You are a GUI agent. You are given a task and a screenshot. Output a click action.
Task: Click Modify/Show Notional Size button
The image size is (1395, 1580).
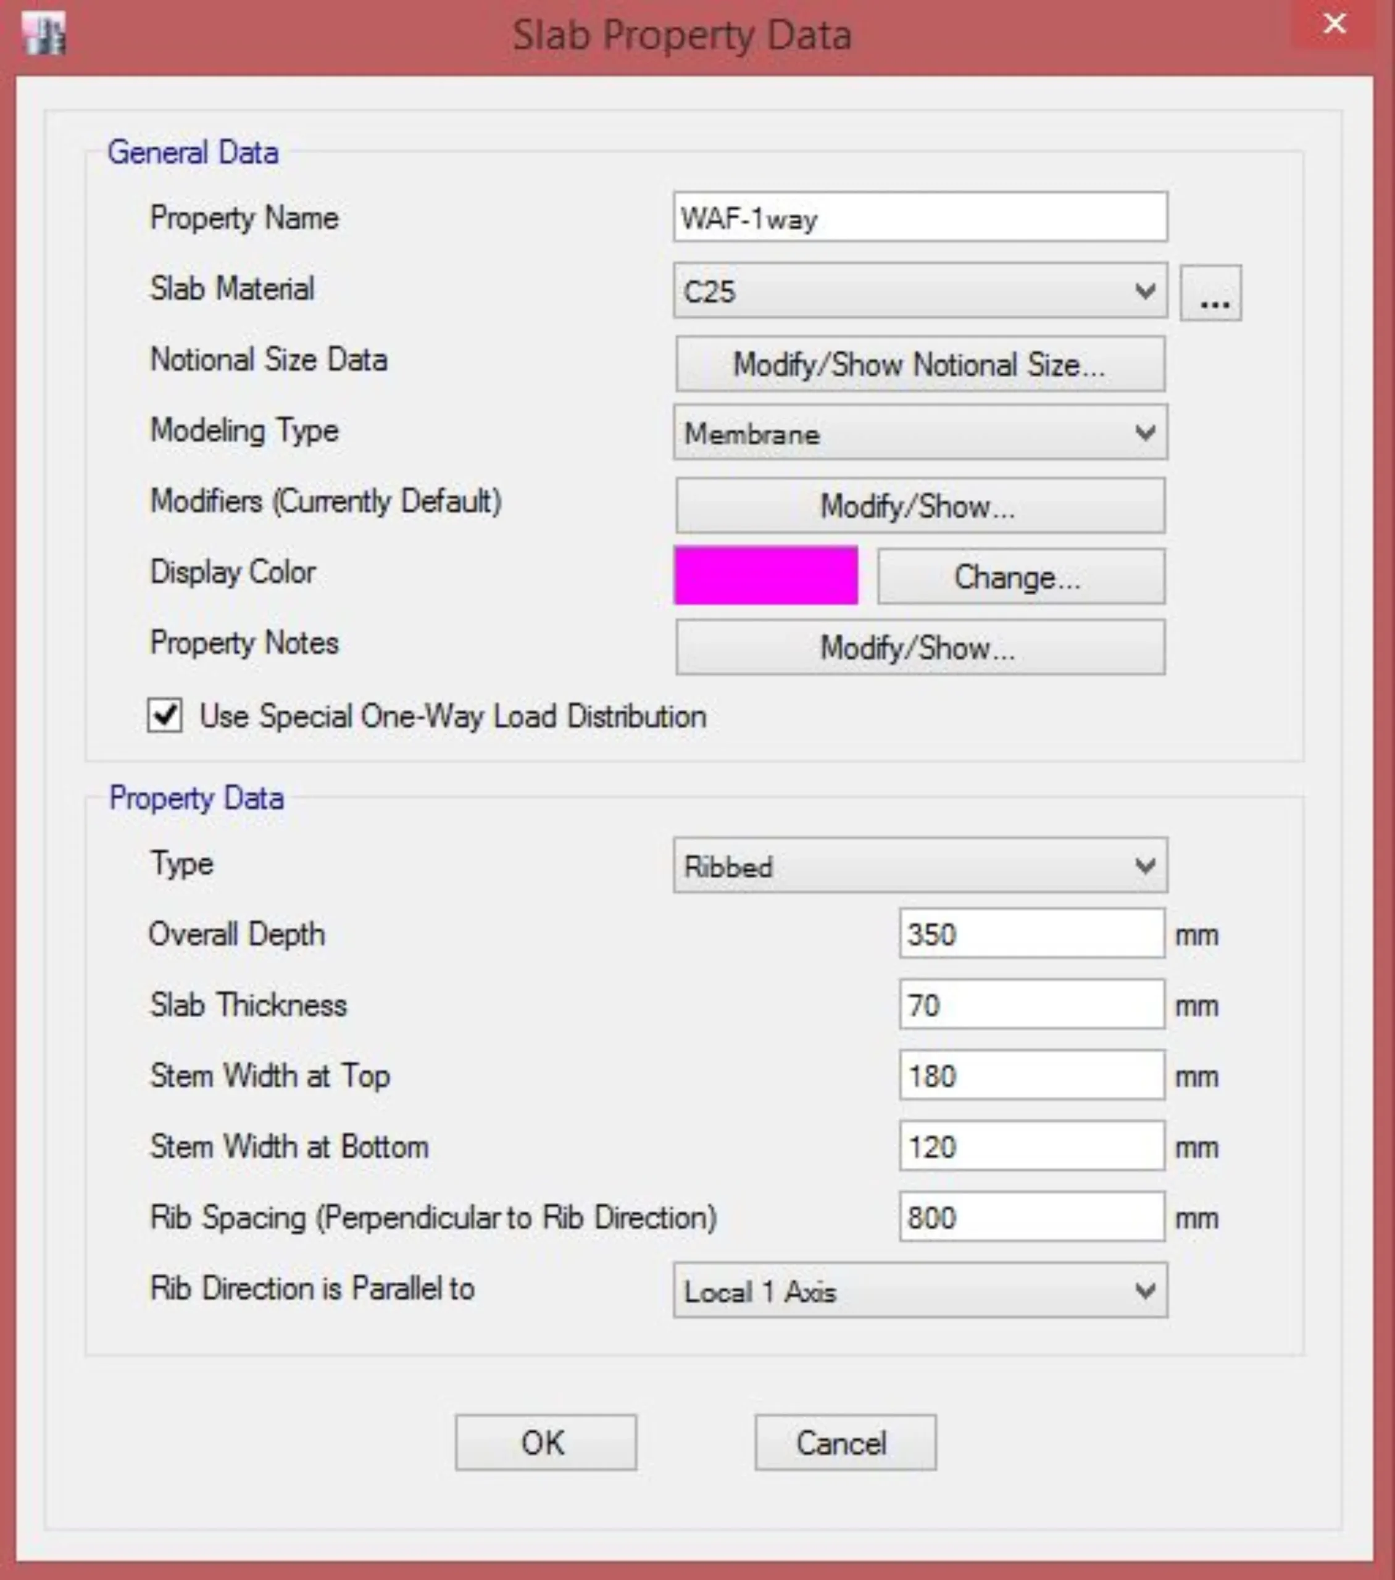click(x=920, y=364)
